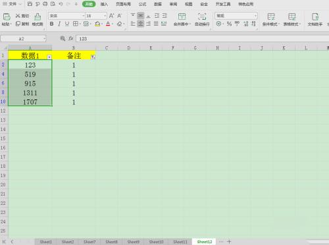Go to first sheet with navigation arrow
The width and height of the screenshot is (329, 245).
click(4, 242)
